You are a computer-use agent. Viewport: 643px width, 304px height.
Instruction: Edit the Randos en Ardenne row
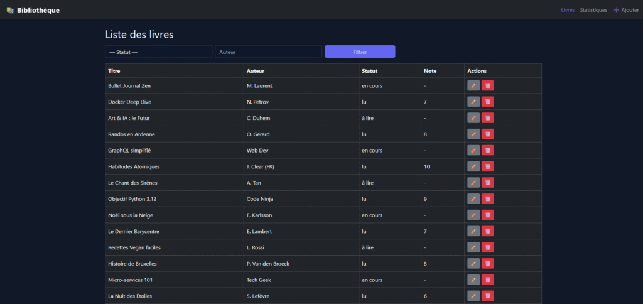473,134
